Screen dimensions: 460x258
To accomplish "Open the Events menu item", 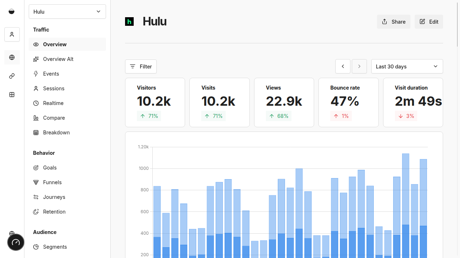I will tap(51, 74).
